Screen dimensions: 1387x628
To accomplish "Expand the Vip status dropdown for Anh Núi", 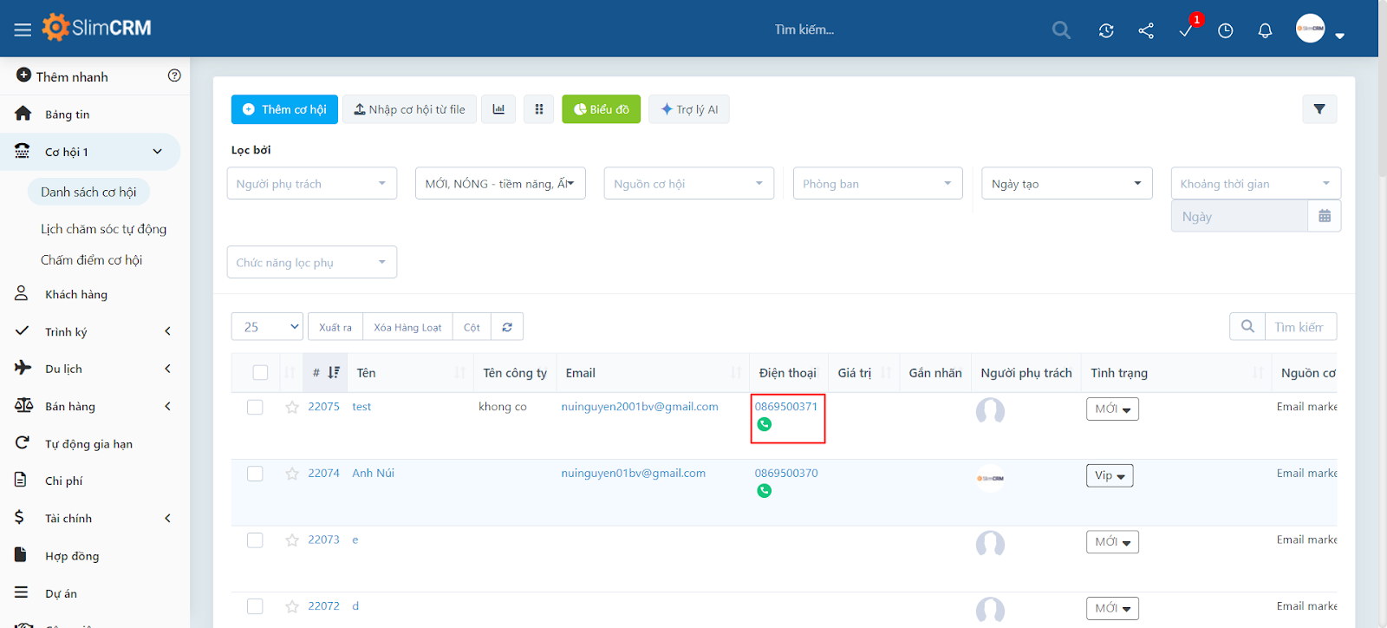I will pos(1110,475).
